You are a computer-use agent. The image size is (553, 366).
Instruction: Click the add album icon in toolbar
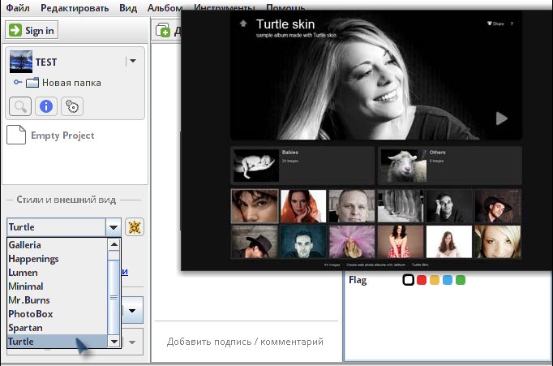tap(163, 30)
